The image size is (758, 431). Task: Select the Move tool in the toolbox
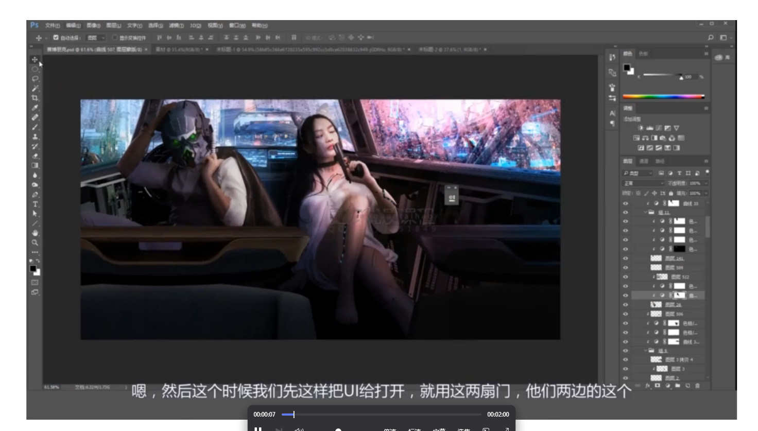click(35, 60)
